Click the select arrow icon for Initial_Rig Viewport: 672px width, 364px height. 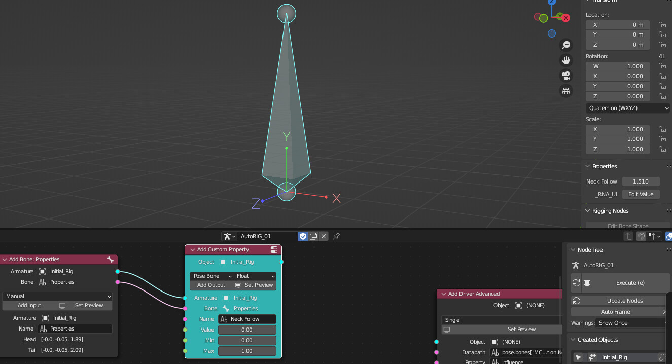tap(579, 357)
